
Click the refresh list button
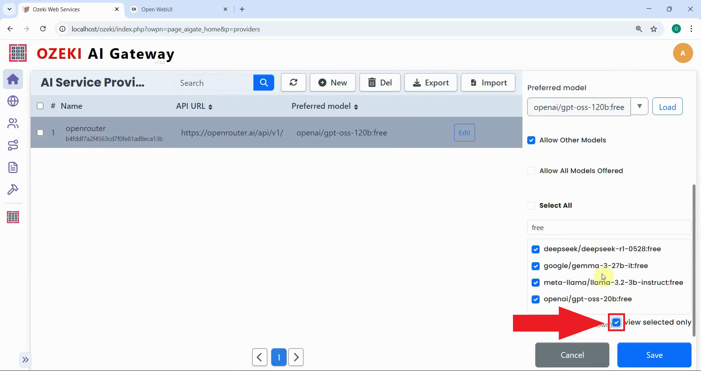click(293, 83)
